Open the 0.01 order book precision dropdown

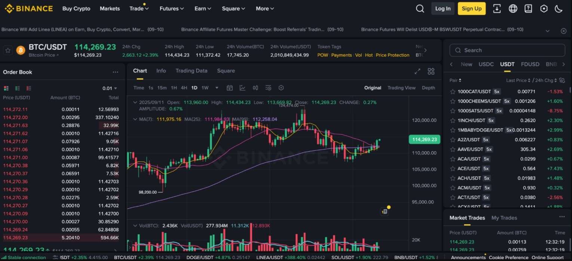[x=110, y=88]
